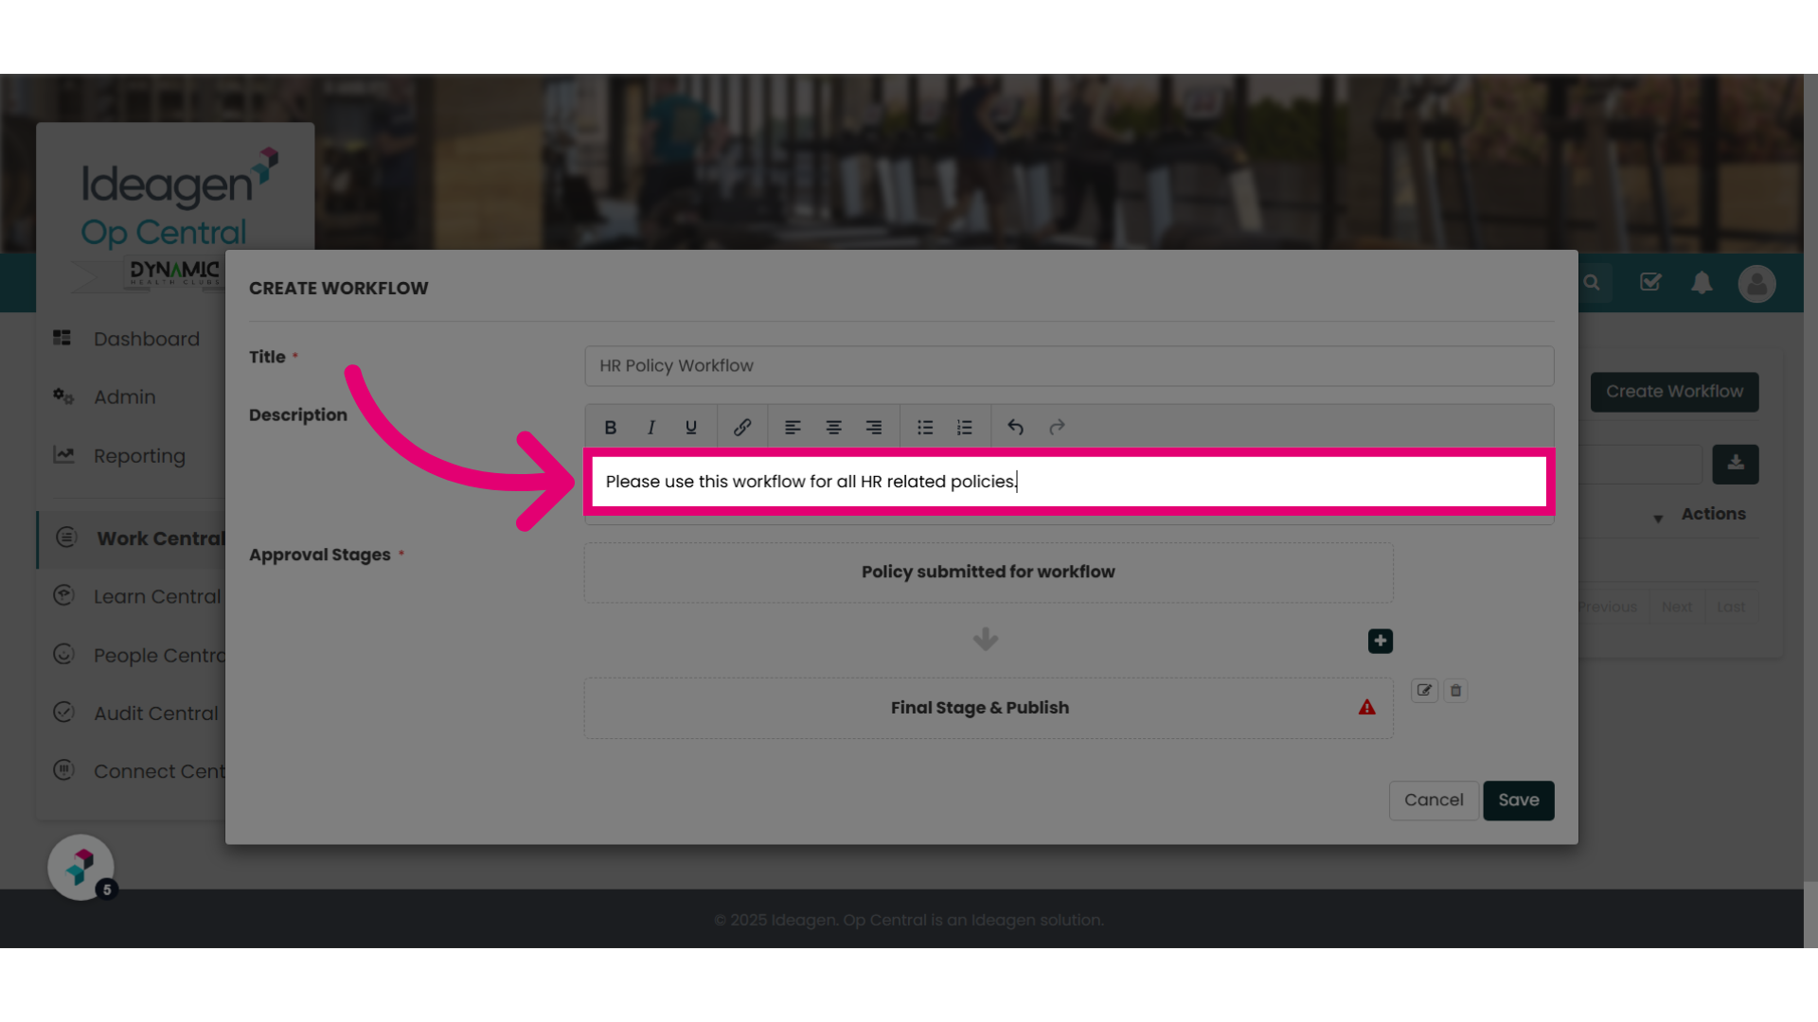Sort by the arrow next to Actions column

(x=1658, y=519)
